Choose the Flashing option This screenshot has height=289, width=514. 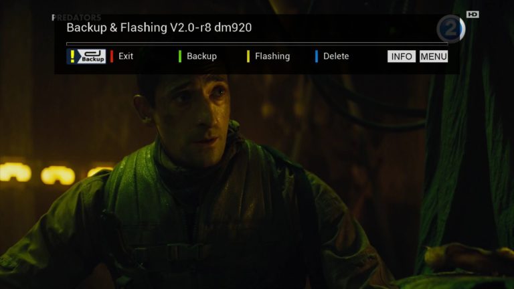click(272, 56)
